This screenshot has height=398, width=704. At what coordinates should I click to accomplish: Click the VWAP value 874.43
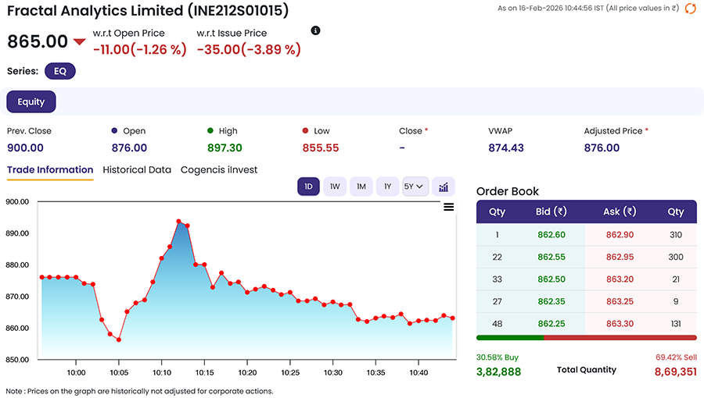point(506,147)
